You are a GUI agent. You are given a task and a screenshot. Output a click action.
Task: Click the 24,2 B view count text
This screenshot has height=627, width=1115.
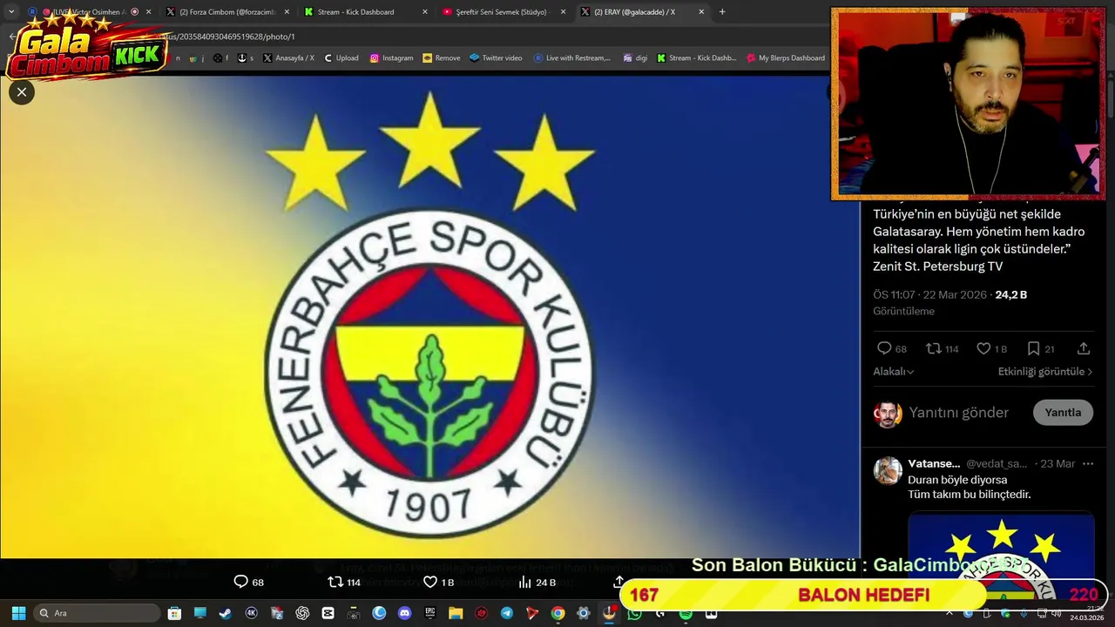pyautogui.click(x=1011, y=294)
